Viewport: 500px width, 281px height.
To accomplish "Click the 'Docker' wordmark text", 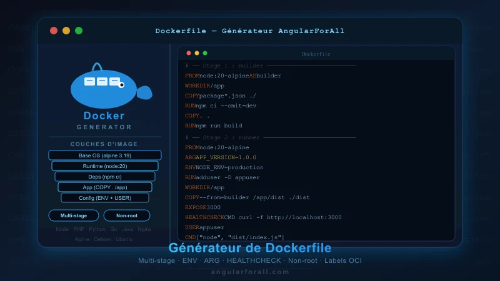I will tap(104, 116).
